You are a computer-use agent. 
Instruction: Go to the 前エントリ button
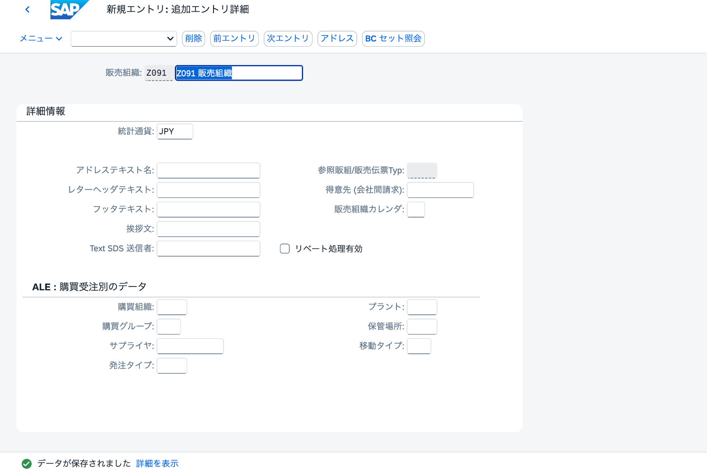point(234,39)
